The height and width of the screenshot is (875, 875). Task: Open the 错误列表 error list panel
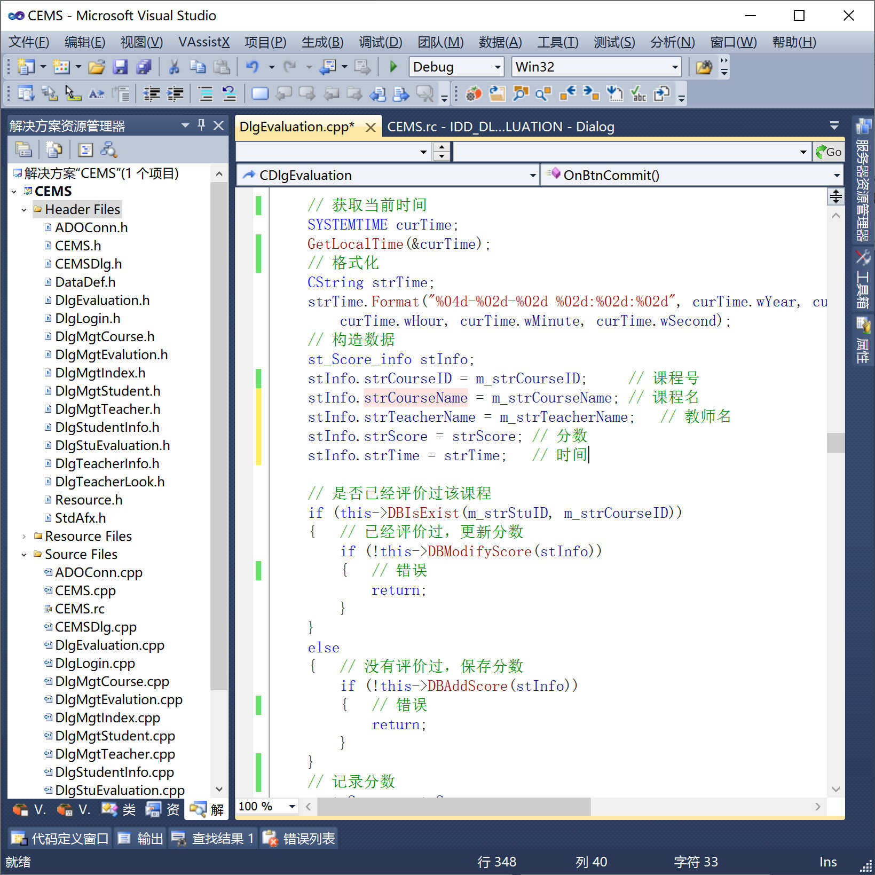(299, 839)
